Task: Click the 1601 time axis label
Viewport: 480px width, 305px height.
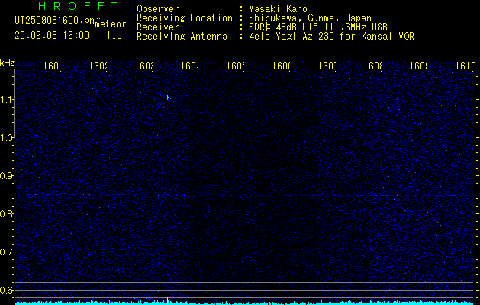Action: (x=53, y=66)
